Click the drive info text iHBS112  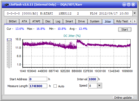tap(65, 13)
